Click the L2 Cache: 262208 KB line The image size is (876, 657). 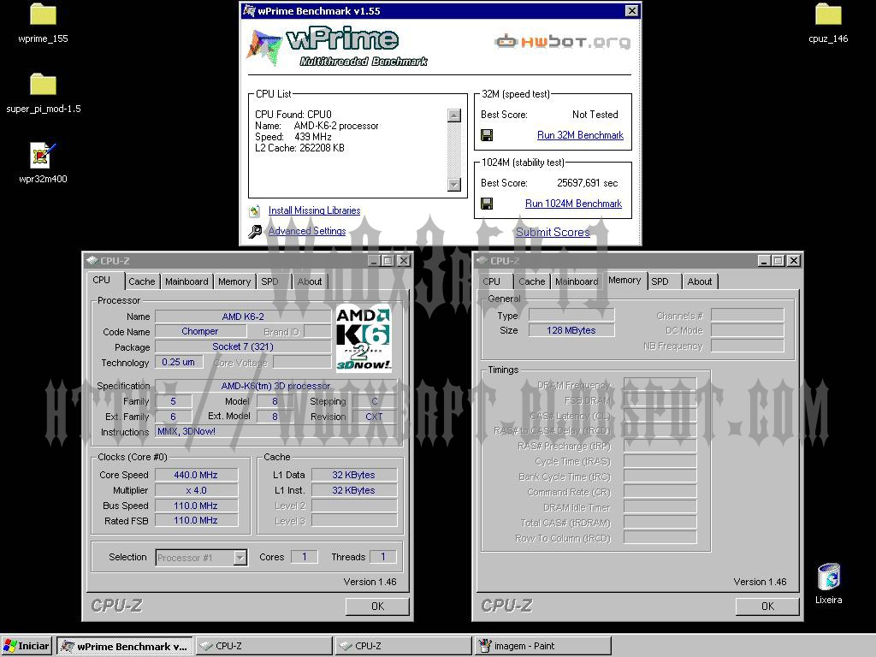point(300,148)
